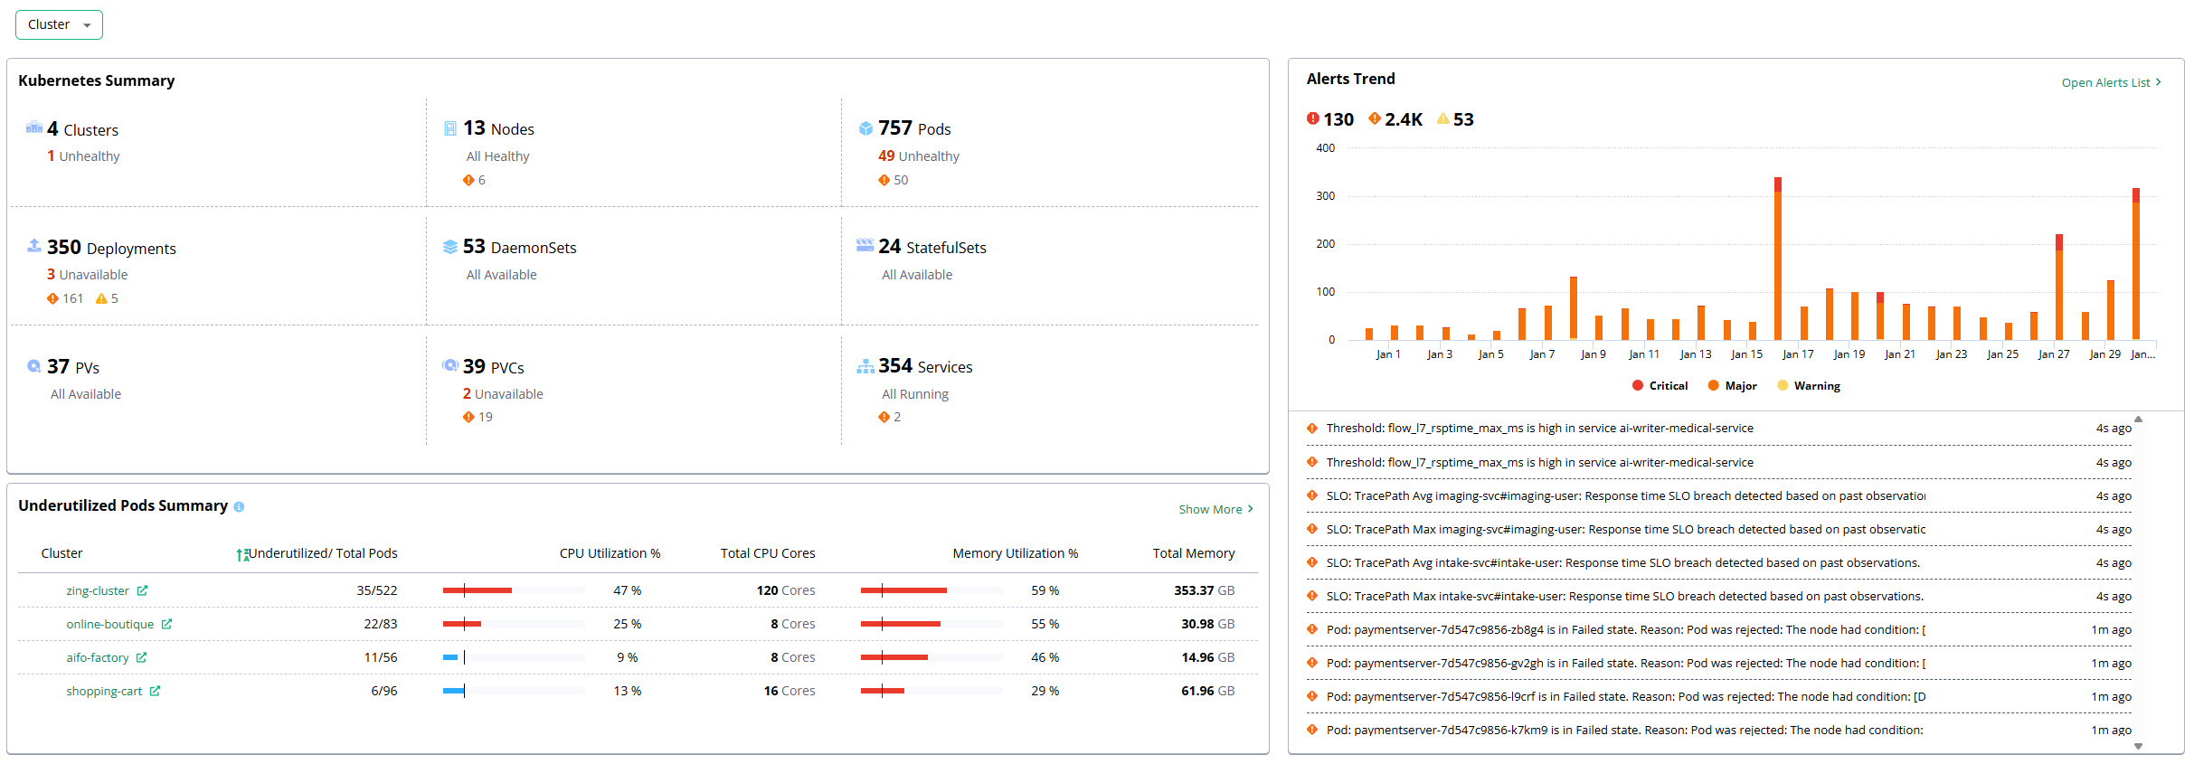
Task: Open Alerts List link
Action: pos(2110,82)
